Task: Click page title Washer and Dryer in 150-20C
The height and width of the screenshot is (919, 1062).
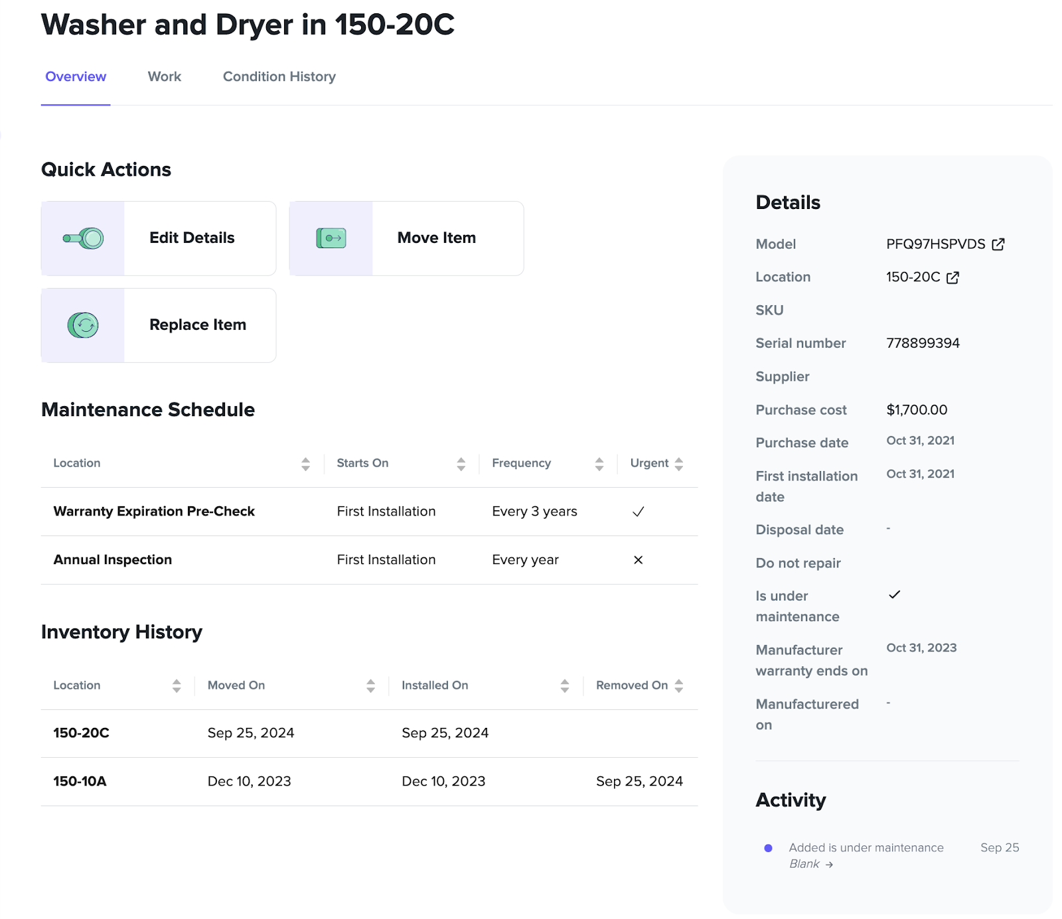Action: tap(248, 25)
